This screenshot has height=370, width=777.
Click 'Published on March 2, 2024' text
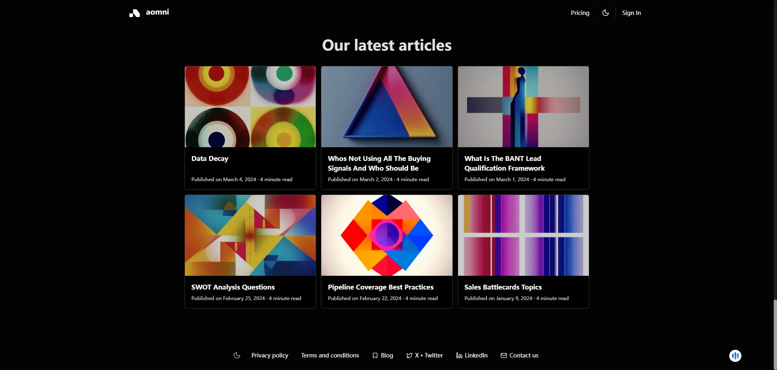(x=360, y=180)
